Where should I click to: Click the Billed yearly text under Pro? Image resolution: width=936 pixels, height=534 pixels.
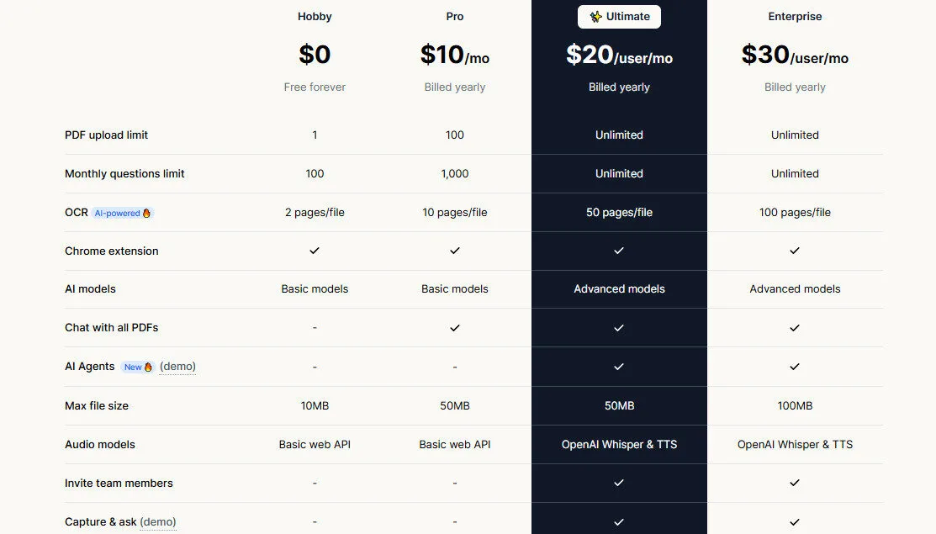454,87
